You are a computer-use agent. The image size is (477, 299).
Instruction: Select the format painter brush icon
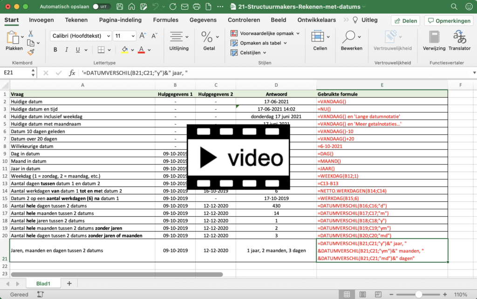tap(31, 53)
